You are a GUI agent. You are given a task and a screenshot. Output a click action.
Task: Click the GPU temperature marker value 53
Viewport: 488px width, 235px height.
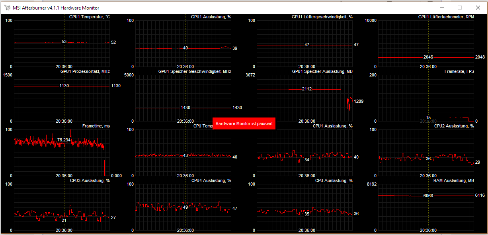click(x=64, y=41)
